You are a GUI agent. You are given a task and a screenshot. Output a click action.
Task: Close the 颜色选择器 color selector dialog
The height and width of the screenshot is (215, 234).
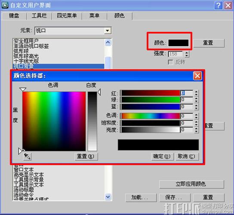click(197, 76)
